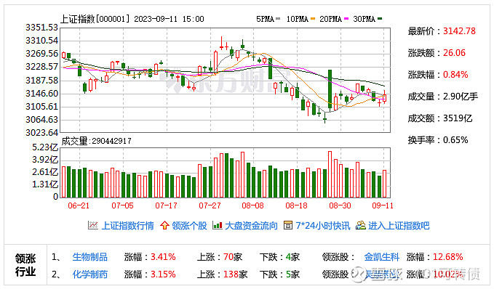Viewport: 494px width, 289px height.
Task: Click the gray 5PMA legend swatch
Action: click(278, 19)
